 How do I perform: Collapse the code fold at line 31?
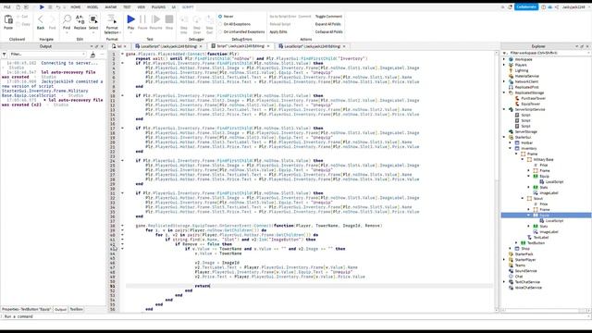(122, 193)
